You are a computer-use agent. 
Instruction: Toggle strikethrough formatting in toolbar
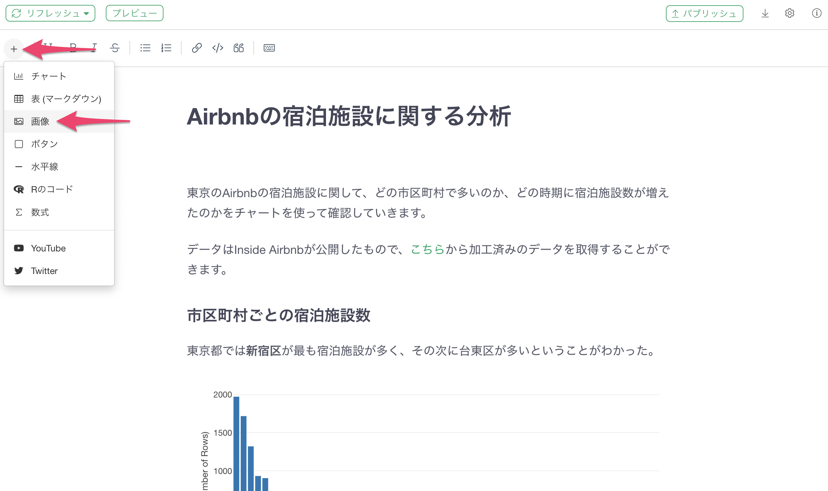tap(115, 48)
